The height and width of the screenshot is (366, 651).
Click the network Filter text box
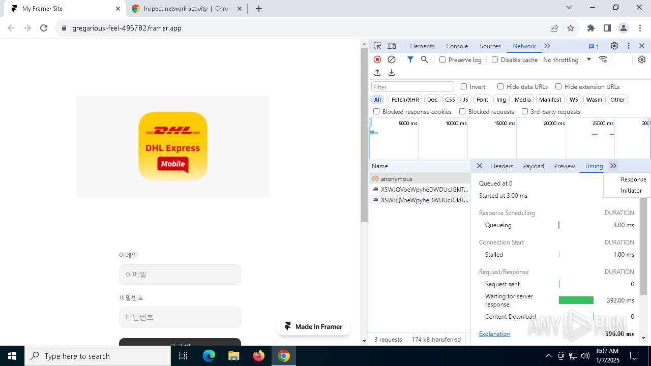412,87
